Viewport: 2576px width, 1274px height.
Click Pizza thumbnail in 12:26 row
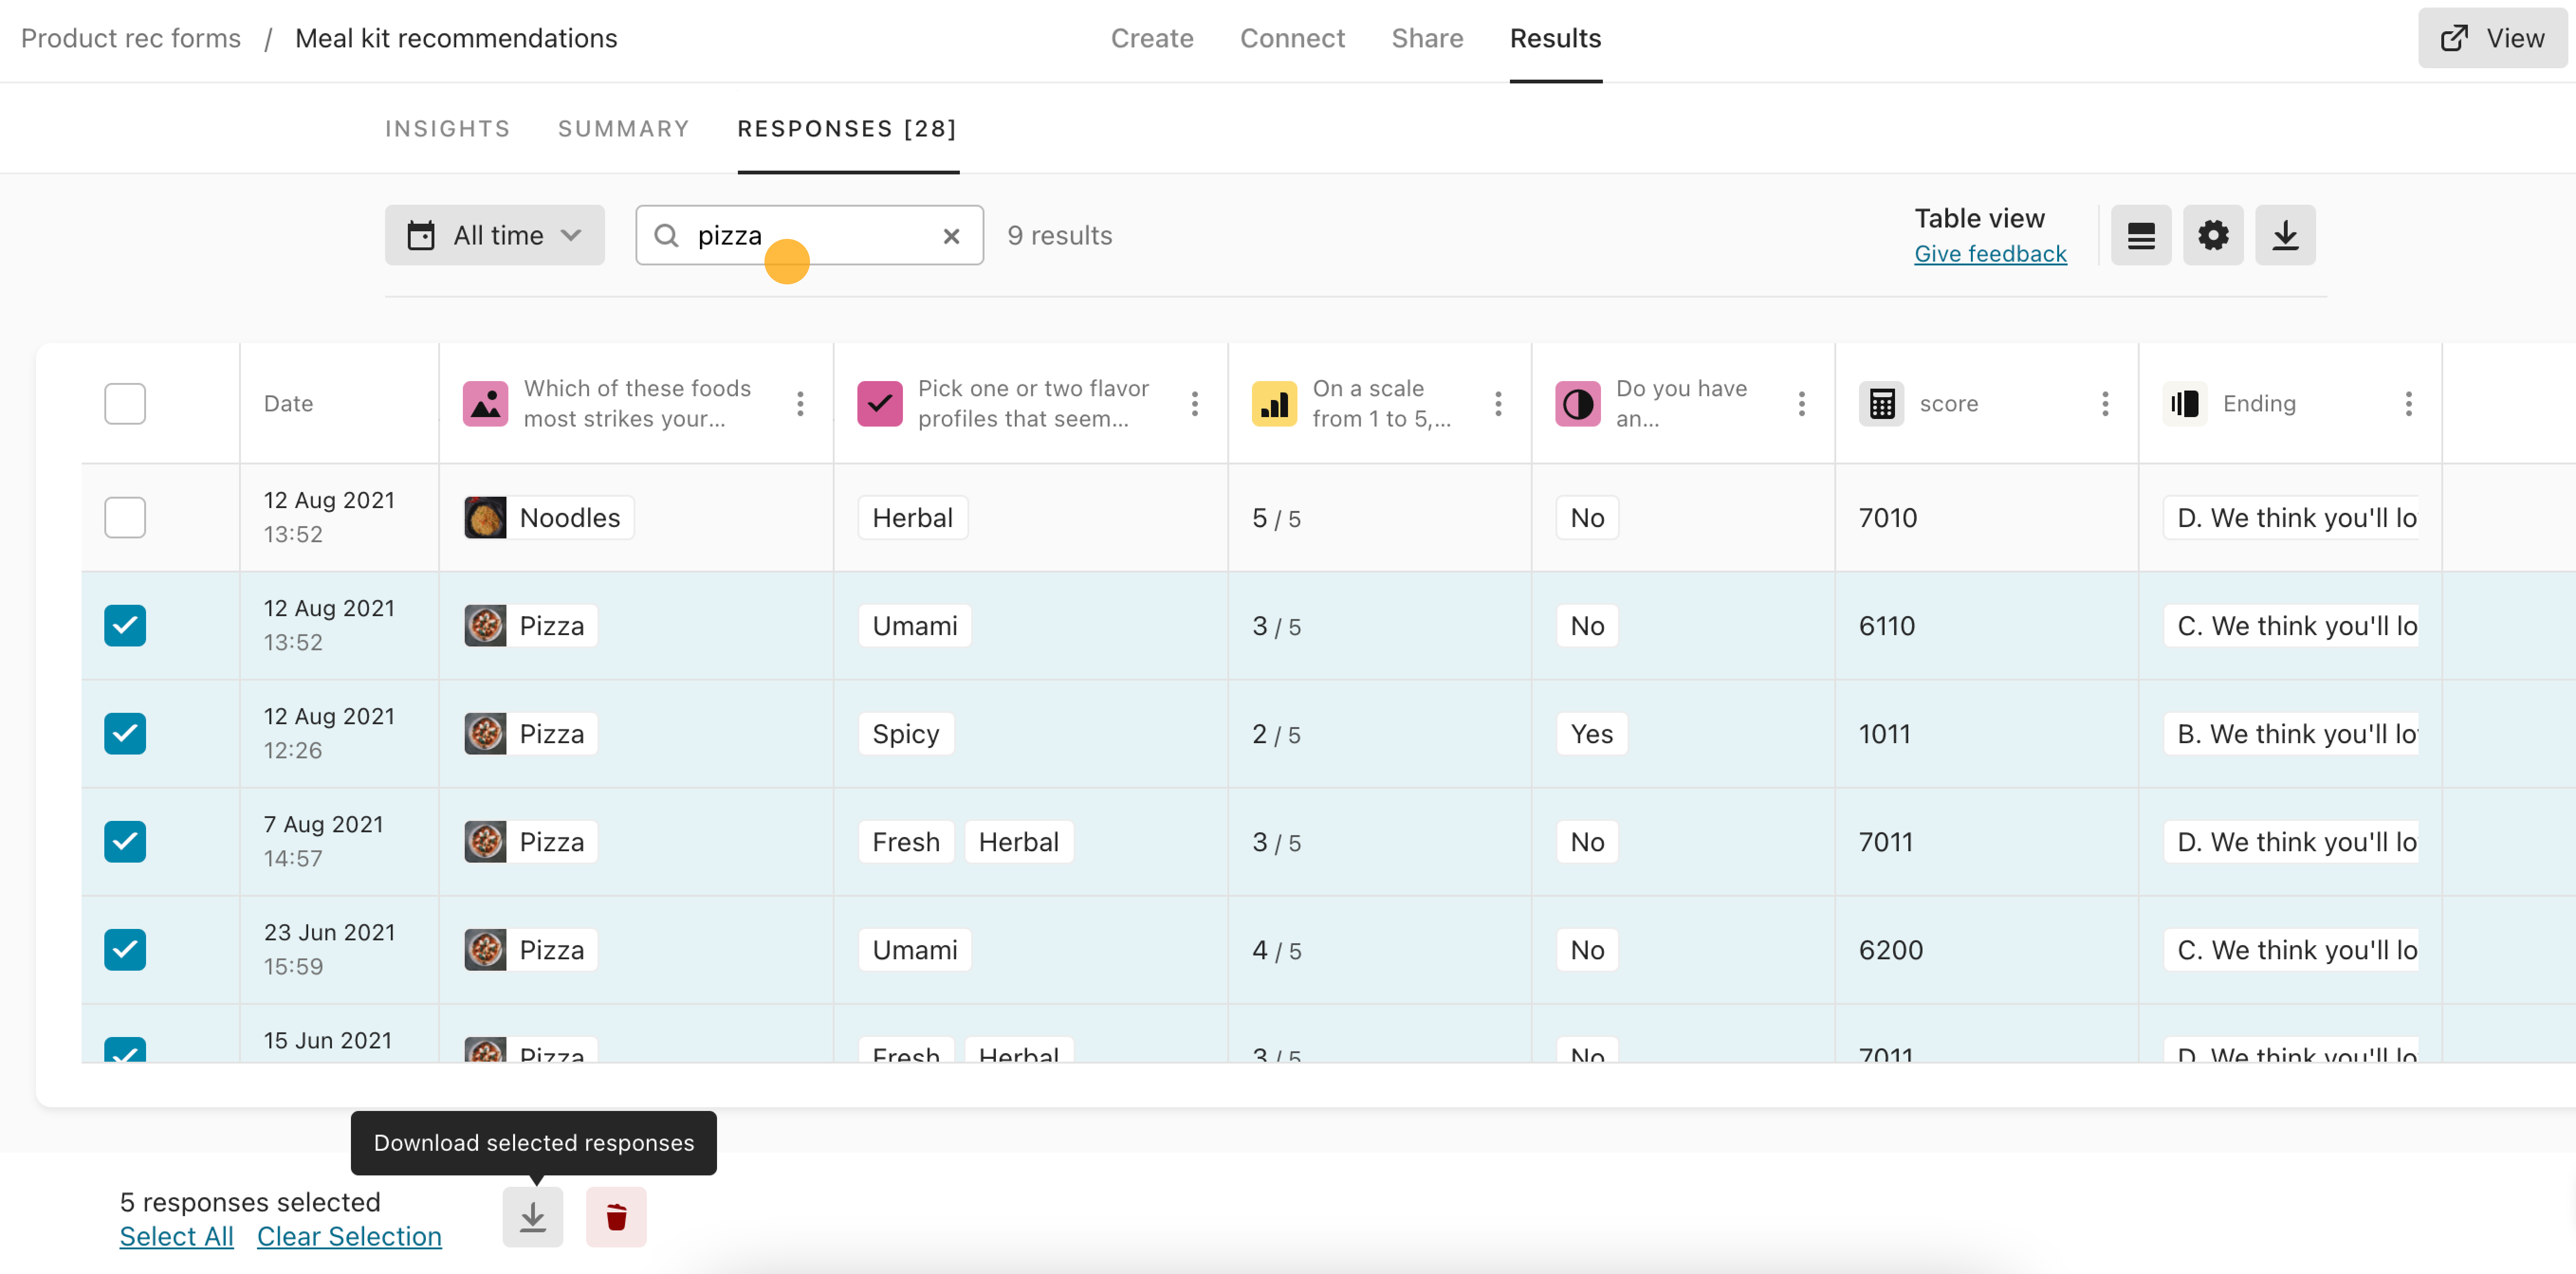click(x=485, y=733)
